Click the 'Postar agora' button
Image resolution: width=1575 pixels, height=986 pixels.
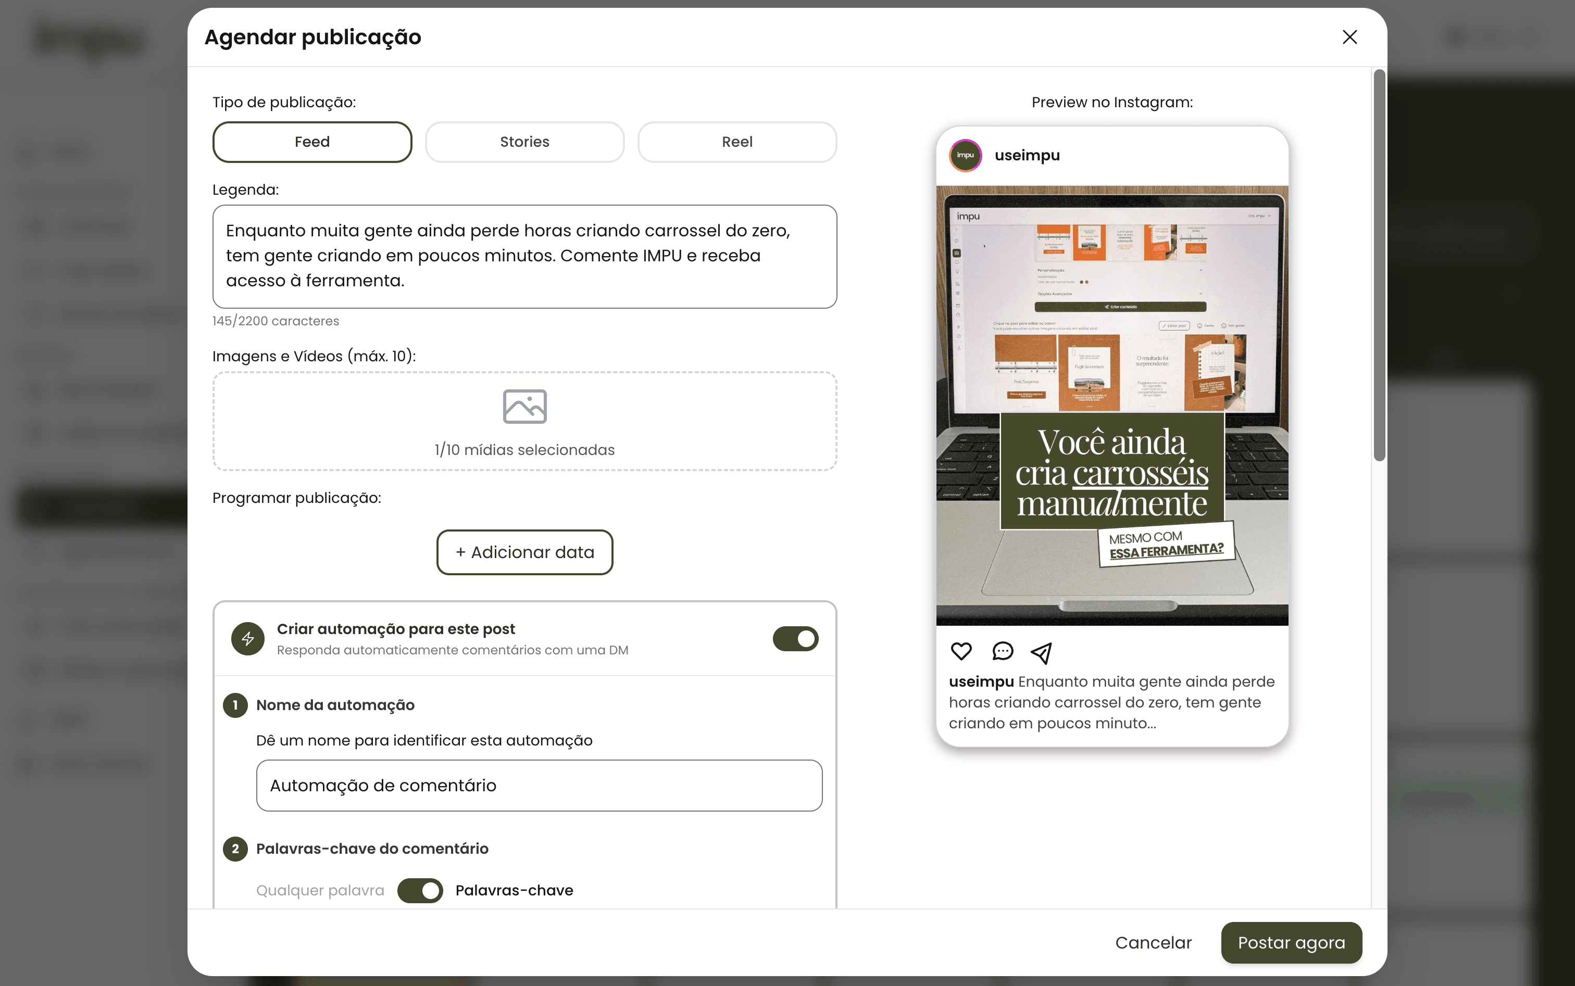point(1291,942)
